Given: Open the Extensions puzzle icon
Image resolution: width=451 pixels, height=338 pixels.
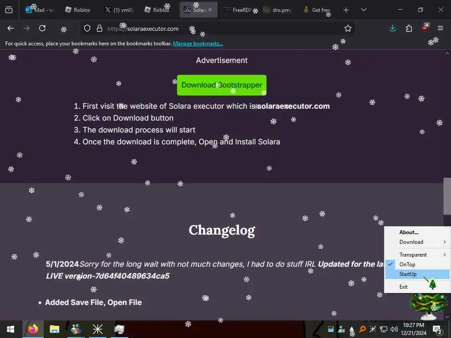Looking at the screenshot, I should click(x=409, y=28).
